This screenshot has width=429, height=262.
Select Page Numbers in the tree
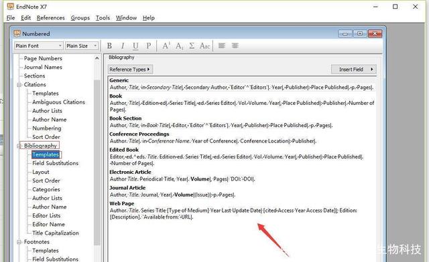pyautogui.click(x=43, y=58)
